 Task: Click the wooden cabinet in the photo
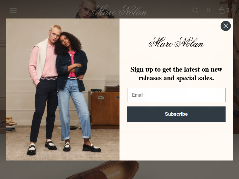[x=104, y=109]
